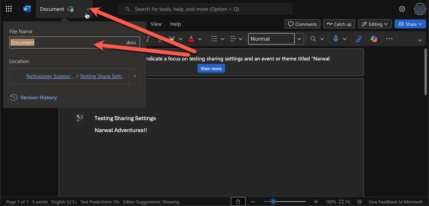Click the zoom slider handle

pos(273,202)
